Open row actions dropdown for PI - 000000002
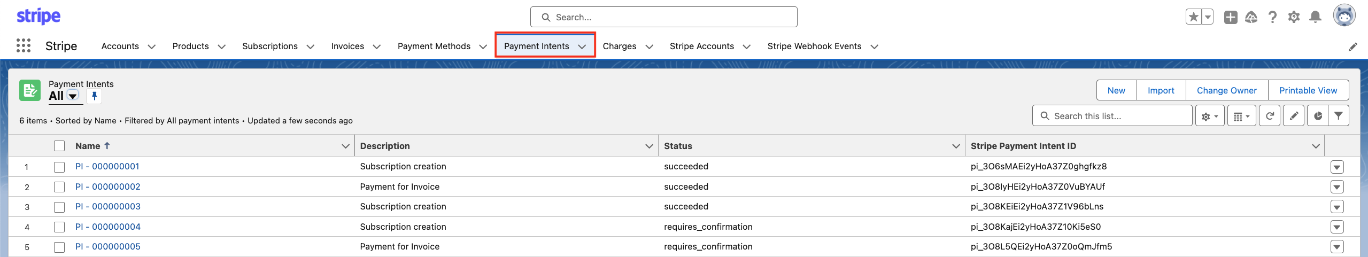Viewport: 1368px width, 257px height. [x=1336, y=187]
